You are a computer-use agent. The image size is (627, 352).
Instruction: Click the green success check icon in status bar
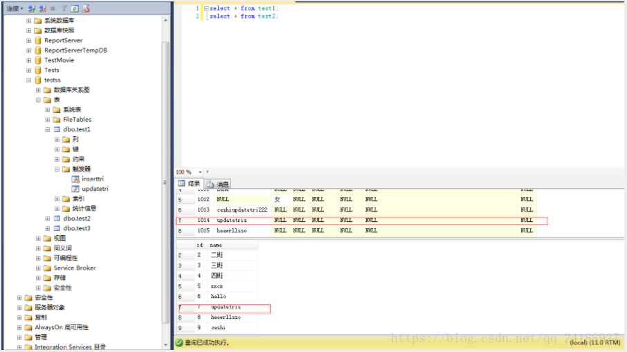[x=179, y=342]
